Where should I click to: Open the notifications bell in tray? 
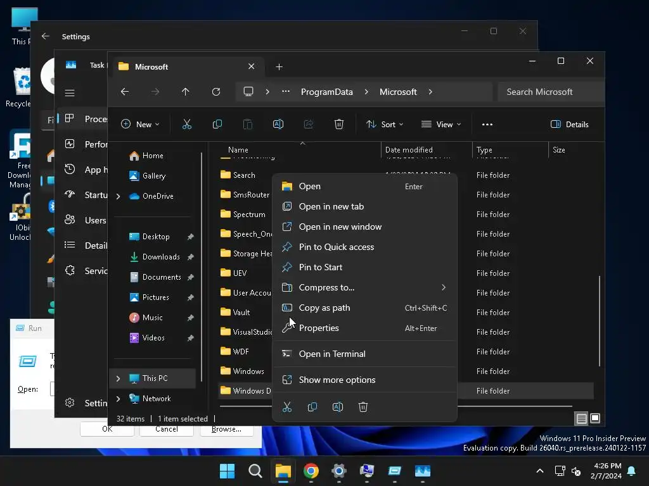pyautogui.click(x=632, y=471)
